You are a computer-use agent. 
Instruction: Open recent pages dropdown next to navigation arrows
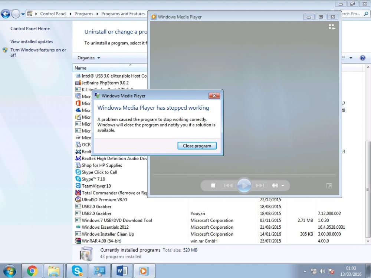[23, 14]
